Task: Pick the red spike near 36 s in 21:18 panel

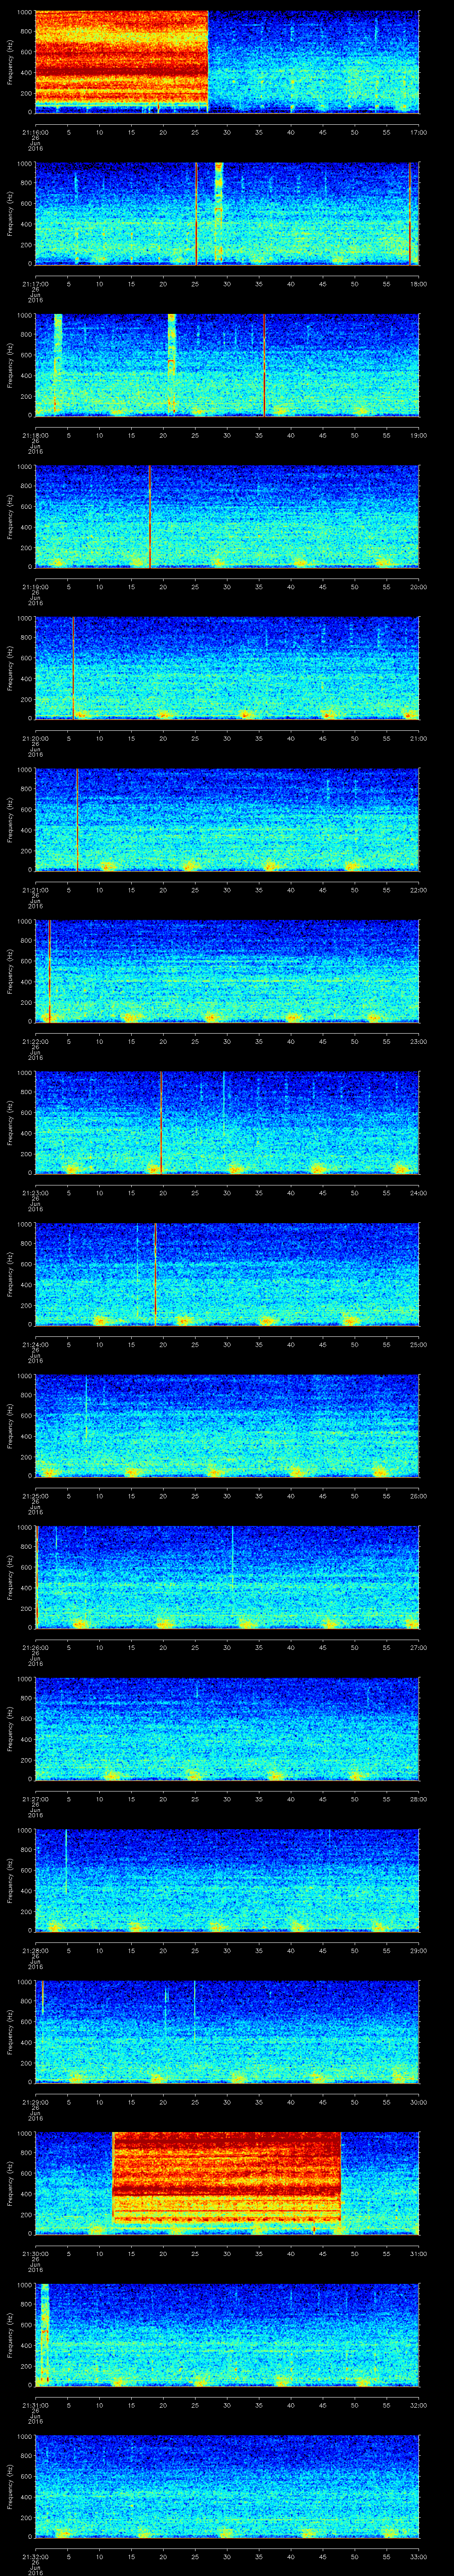Action: 263,365
